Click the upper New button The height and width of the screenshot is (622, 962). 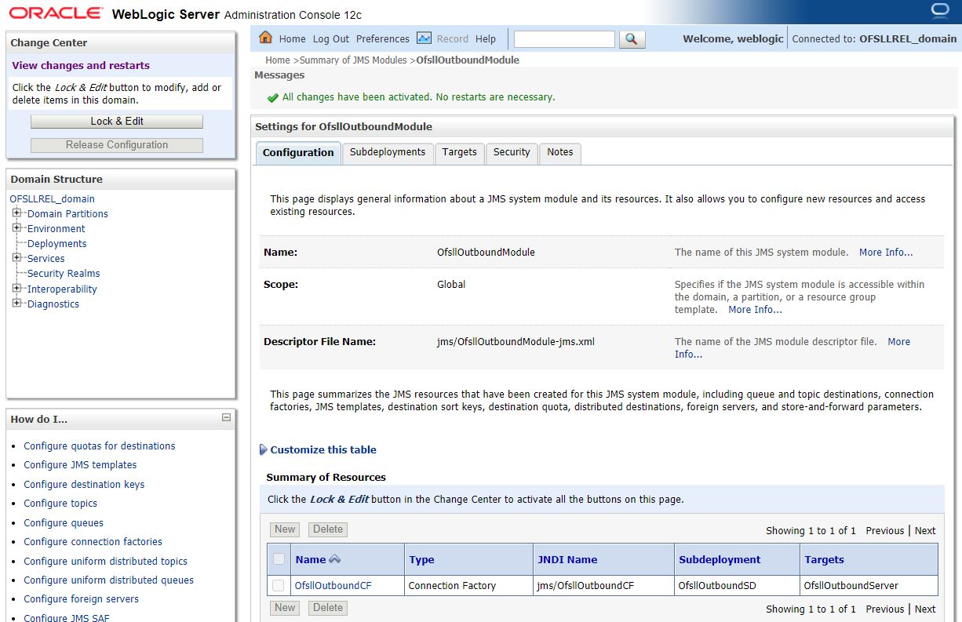click(285, 529)
